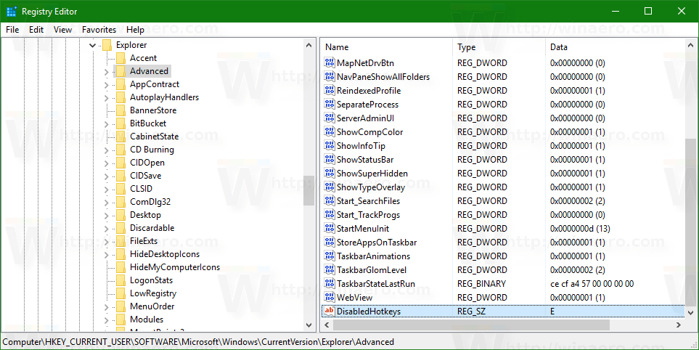Click the Start_SearchFiles value icon

[x=330, y=201]
